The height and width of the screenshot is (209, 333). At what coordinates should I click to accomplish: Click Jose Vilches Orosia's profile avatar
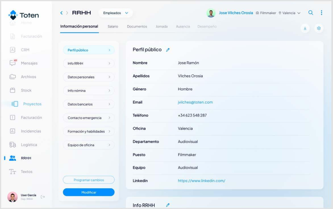pyautogui.click(x=211, y=13)
